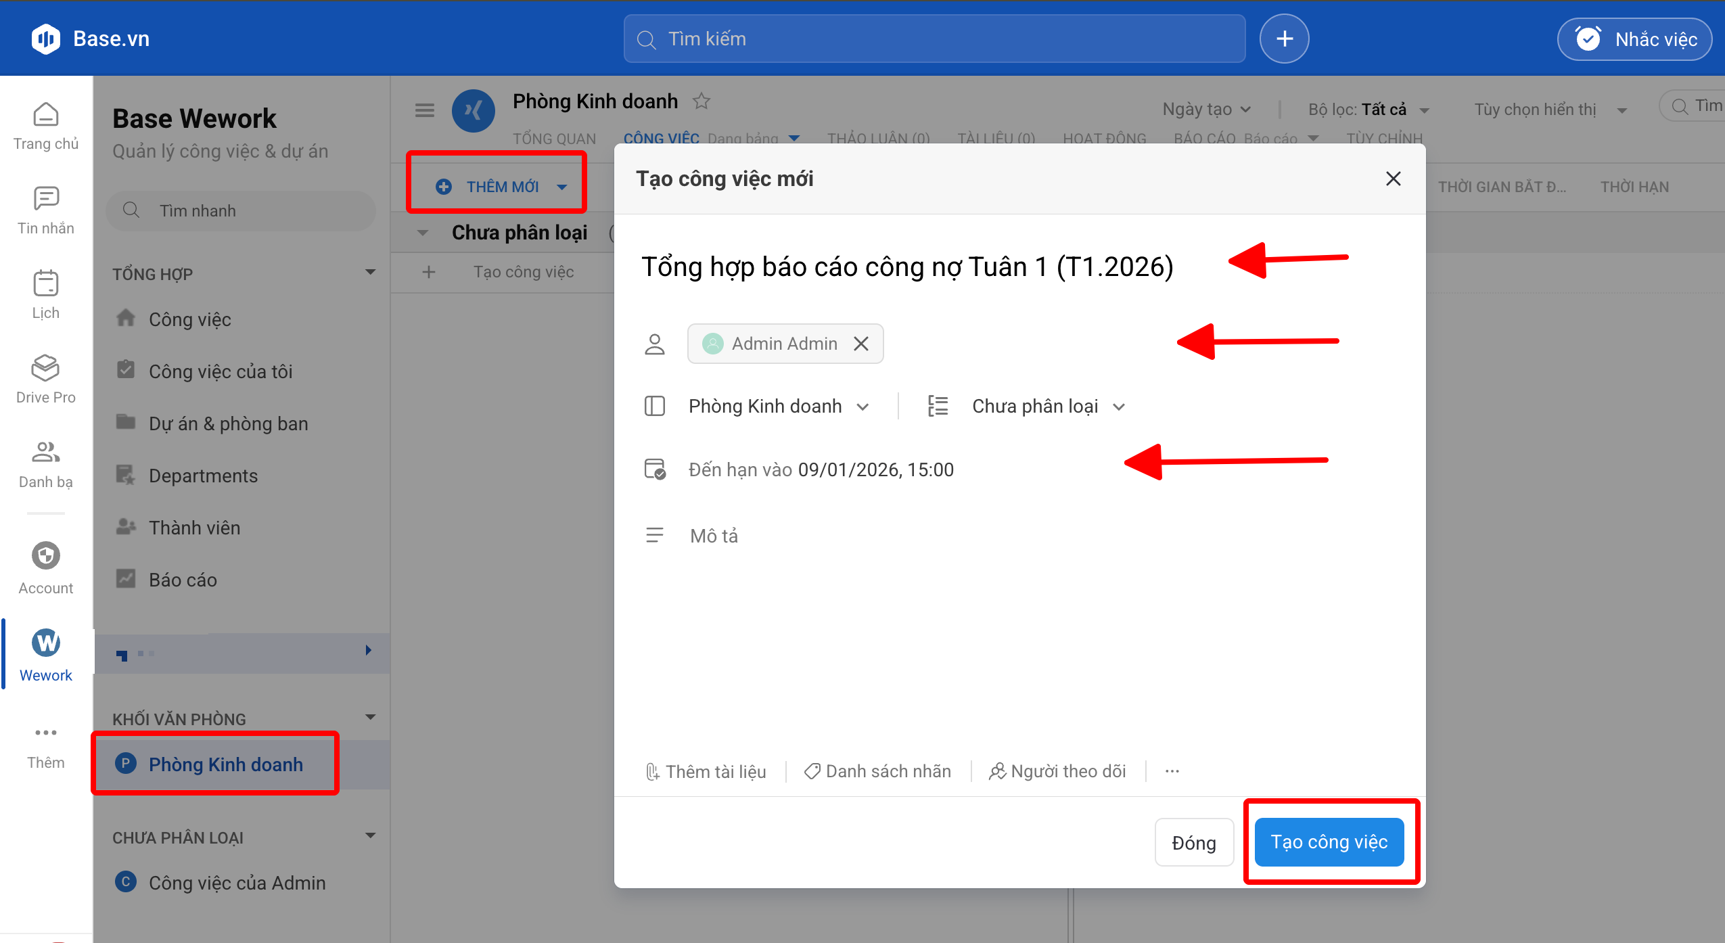
Task: Click the Mô tả description field
Action: 714,536
